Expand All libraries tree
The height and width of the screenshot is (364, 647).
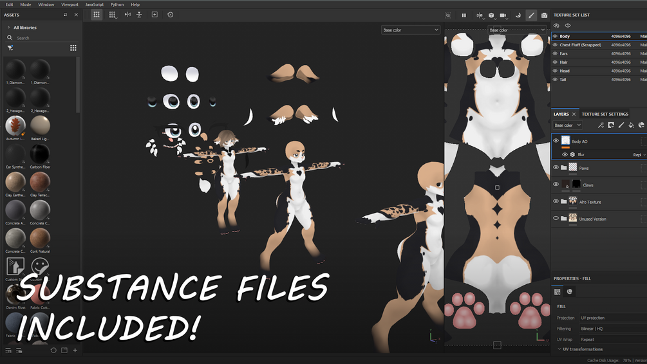[x=8, y=27]
